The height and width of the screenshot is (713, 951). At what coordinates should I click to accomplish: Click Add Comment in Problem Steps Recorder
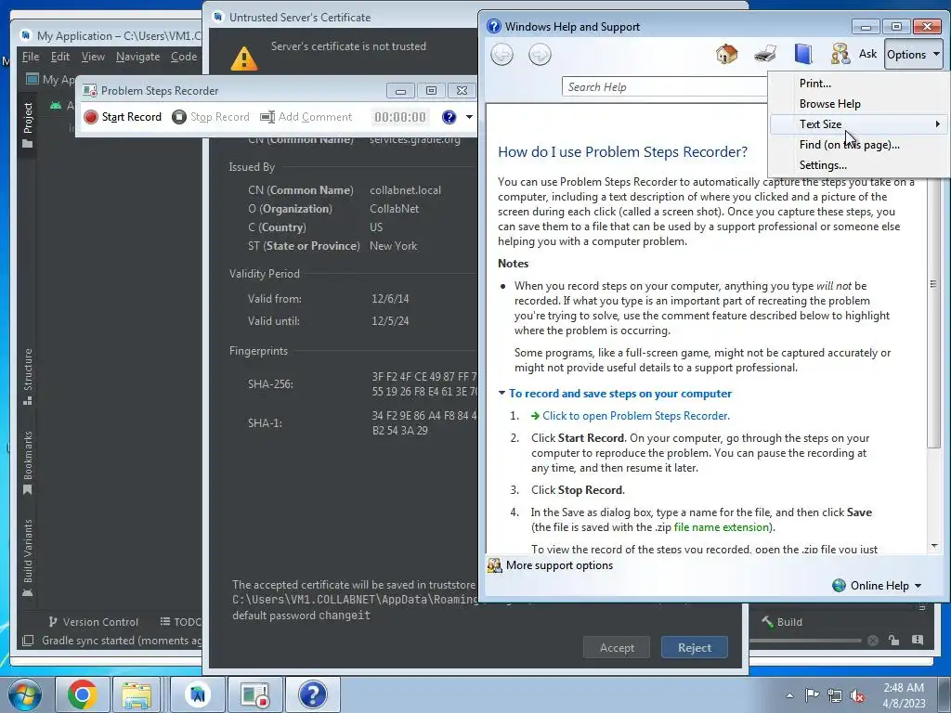pyautogui.click(x=306, y=117)
